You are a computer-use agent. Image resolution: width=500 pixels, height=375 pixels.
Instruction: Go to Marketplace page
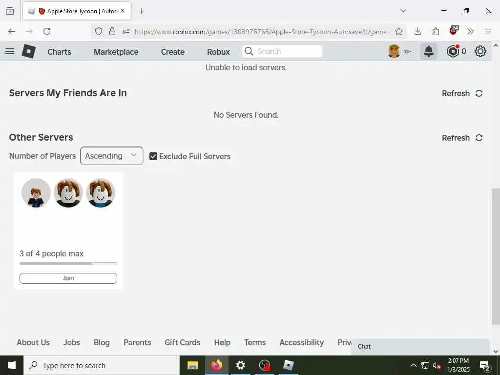[116, 52]
